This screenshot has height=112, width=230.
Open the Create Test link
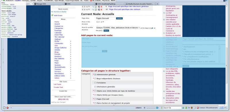[x=58, y=87]
